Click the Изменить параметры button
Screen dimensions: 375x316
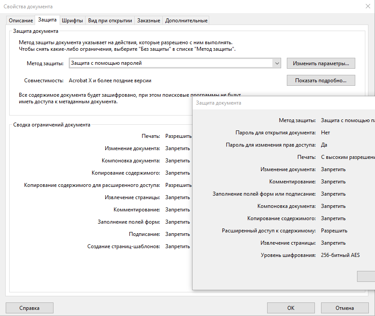pyautogui.click(x=321, y=63)
